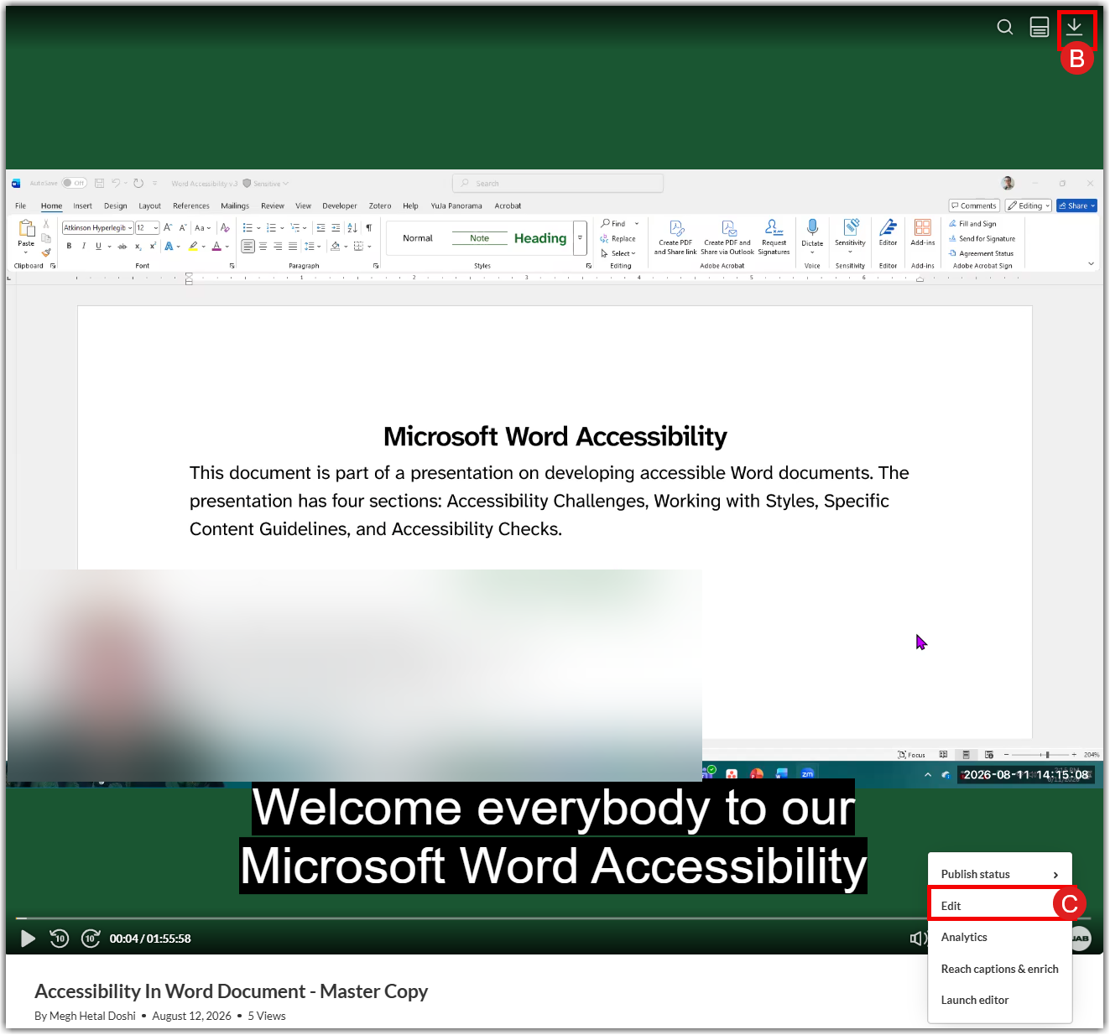Open the Select dropdown in Editing group
Viewport: 1110px width, 1035px height.
point(618,253)
